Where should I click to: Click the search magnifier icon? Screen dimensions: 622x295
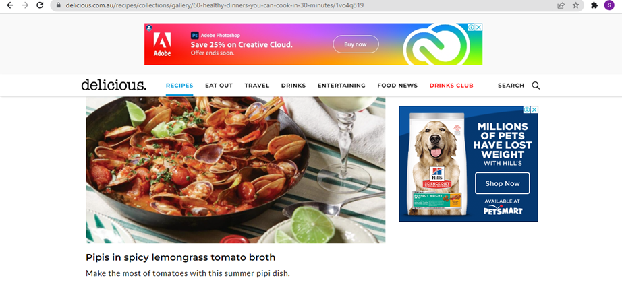(x=536, y=86)
